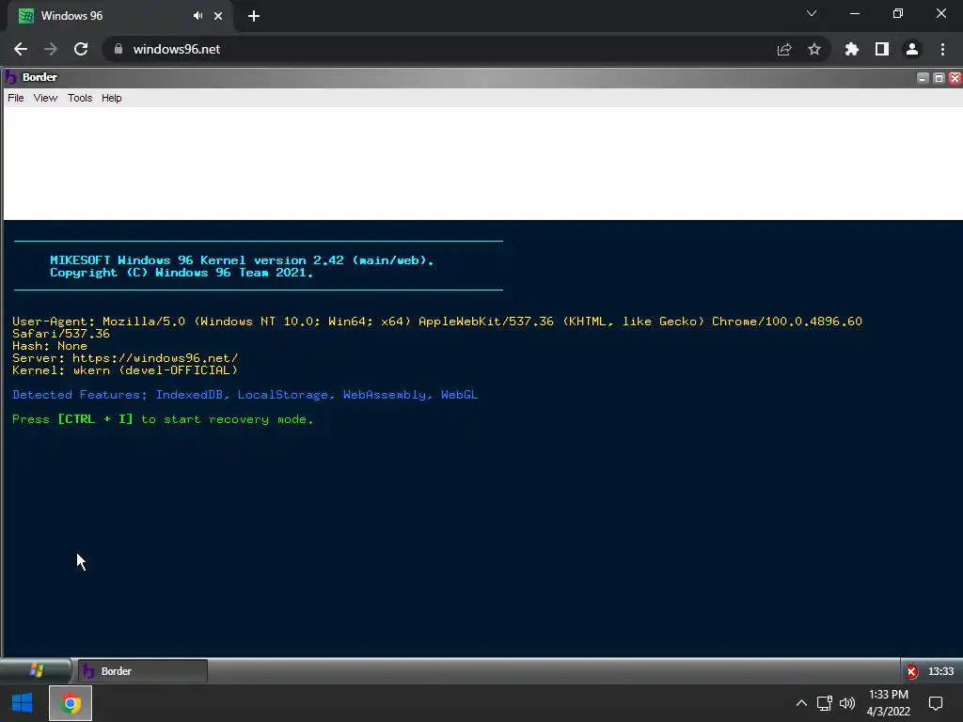This screenshot has height=722, width=963.
Task: Click the CTRL + I recovery text
Action: 163,419
